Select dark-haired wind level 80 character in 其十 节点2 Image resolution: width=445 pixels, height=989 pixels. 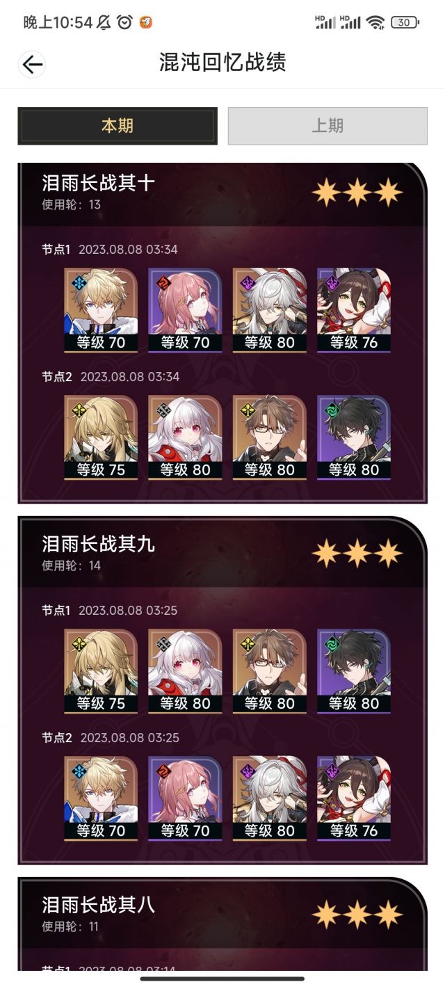[354, 437]
